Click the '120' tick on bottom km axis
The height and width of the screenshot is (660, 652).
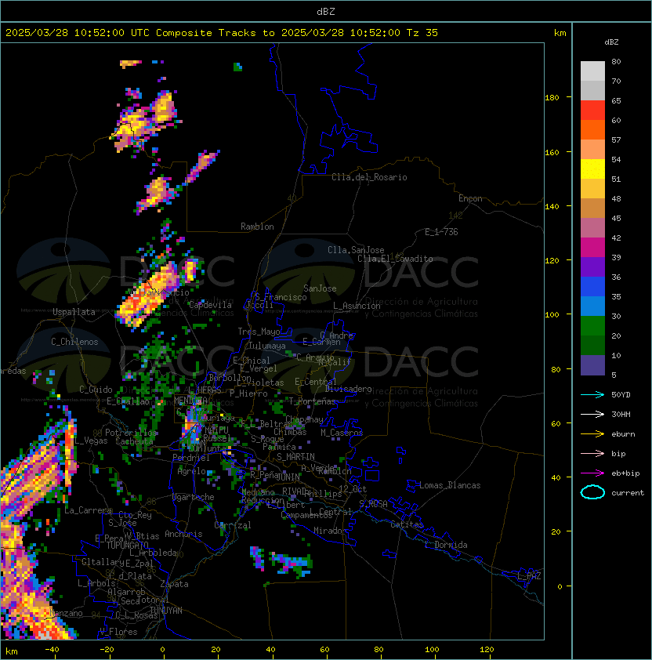tap(487, 650)
